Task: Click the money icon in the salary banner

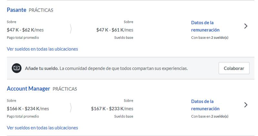Action: (17, 68)
